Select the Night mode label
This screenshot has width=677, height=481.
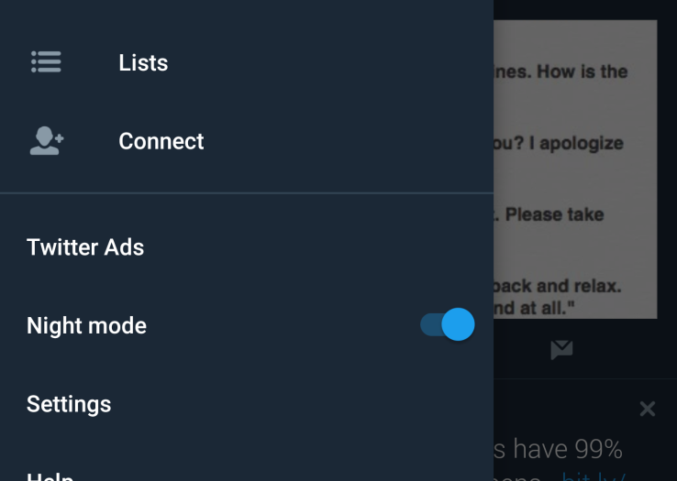[87, 325]
